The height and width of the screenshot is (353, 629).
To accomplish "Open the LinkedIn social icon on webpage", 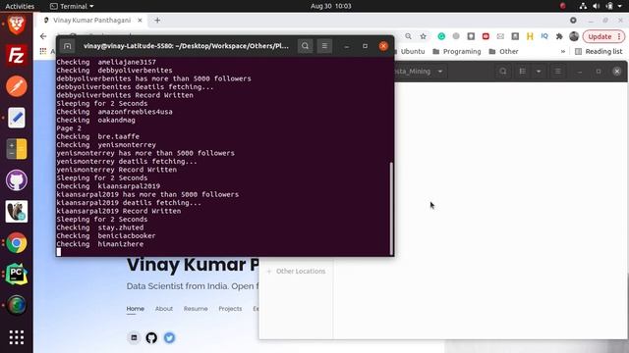I will [134, 337].
